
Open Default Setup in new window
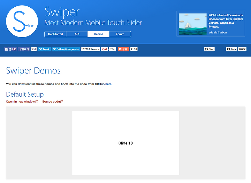pos(22,102)
